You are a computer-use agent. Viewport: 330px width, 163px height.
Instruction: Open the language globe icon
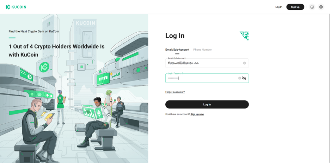coord(321,7)
